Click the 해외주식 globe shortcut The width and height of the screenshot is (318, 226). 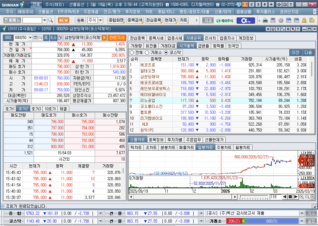pos(225,21)
